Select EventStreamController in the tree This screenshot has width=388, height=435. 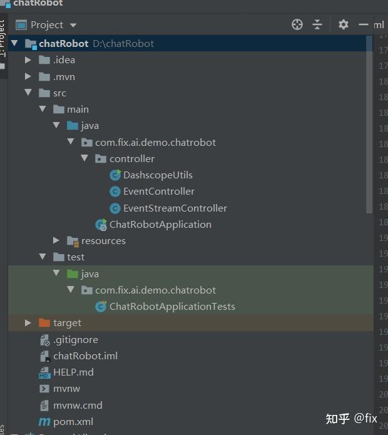[x=175, y=208]
